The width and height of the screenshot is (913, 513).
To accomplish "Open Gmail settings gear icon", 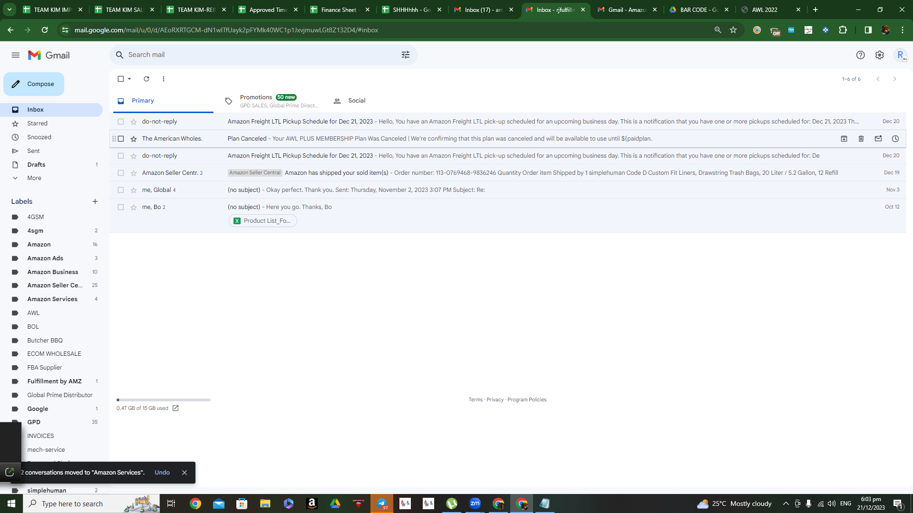I will (880, 55).
